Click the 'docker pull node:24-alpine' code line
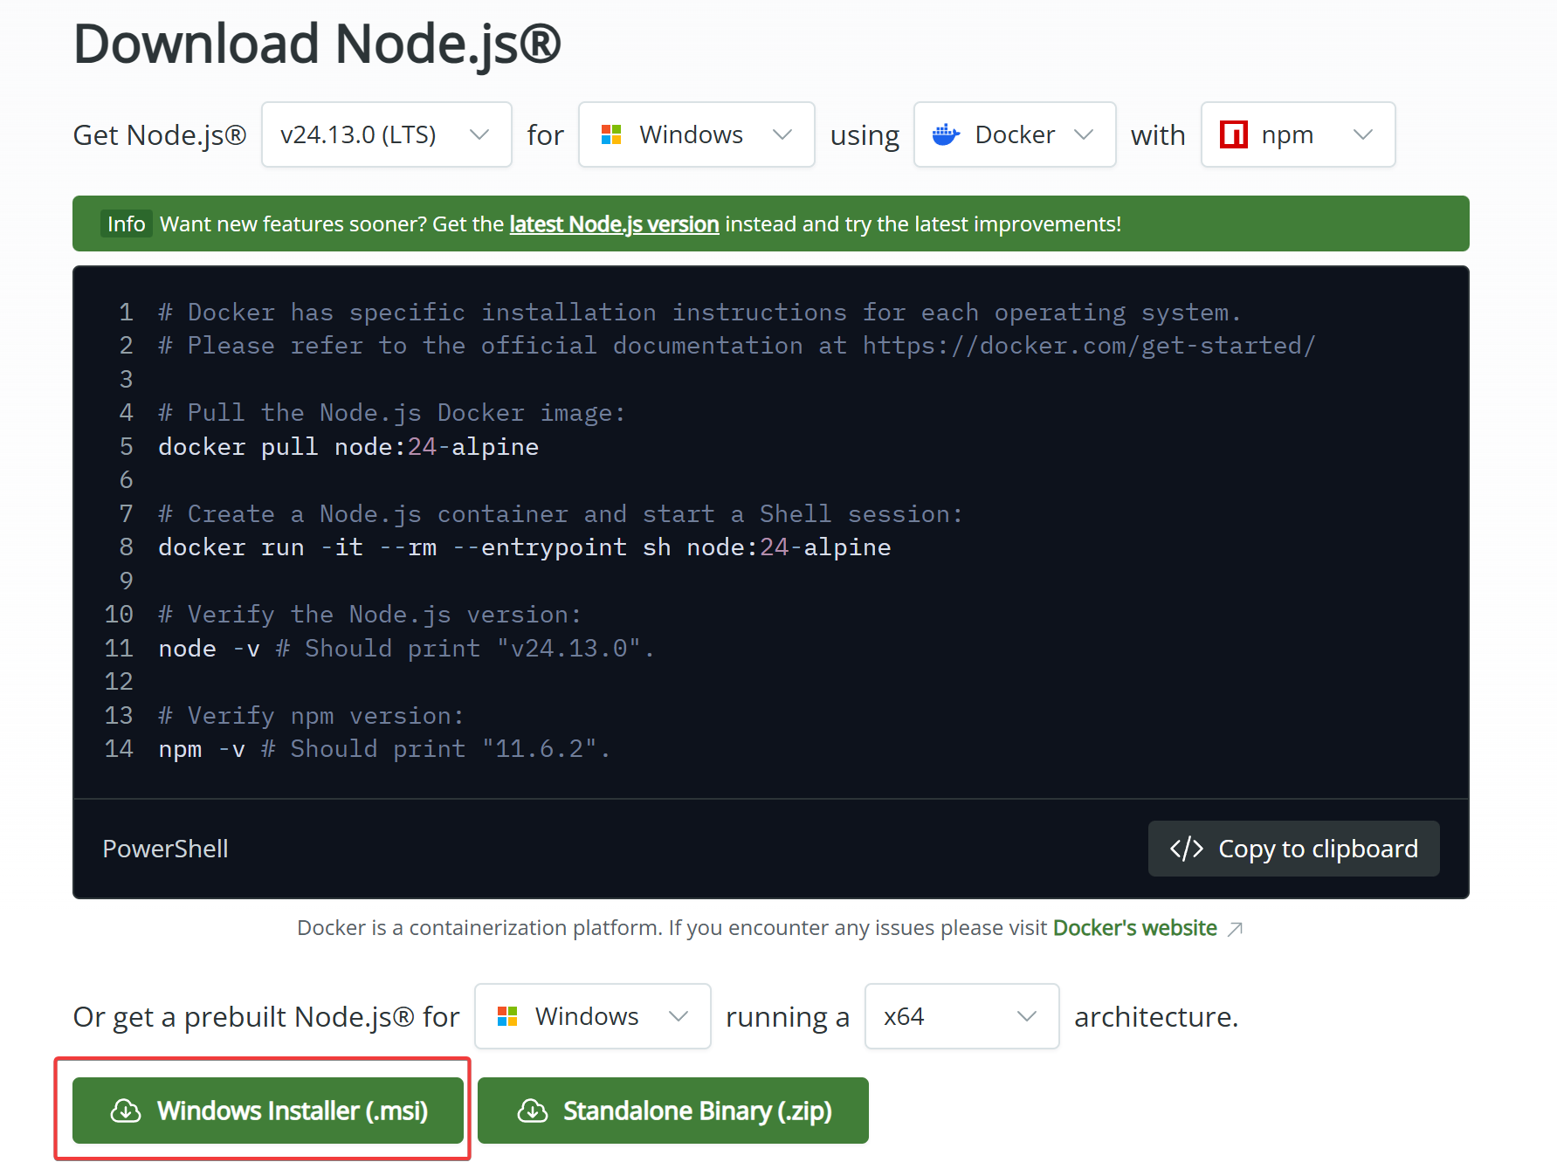 348,447
